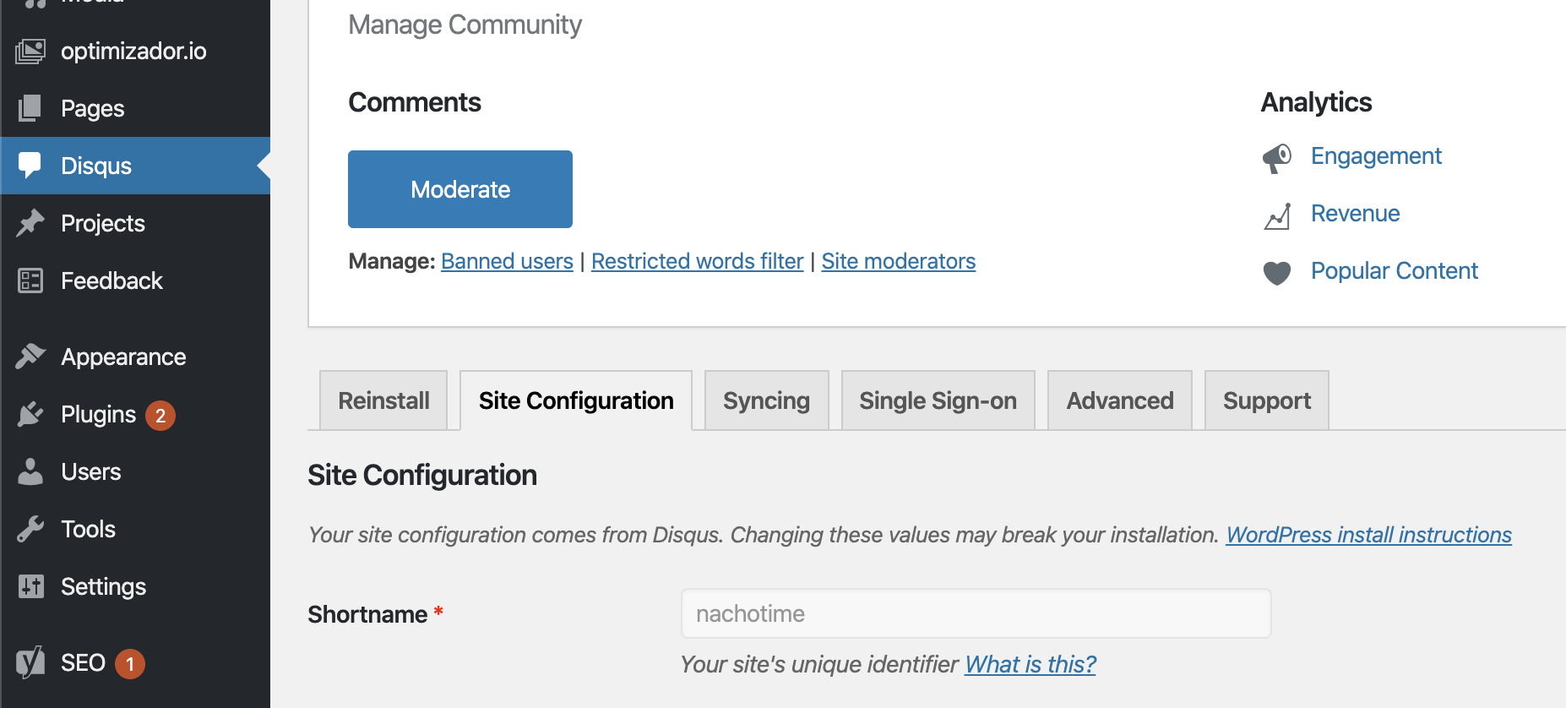Screen dimensions: 1566x708
Task: Click the SEO notification badge
Action: [x=130, y=663]
